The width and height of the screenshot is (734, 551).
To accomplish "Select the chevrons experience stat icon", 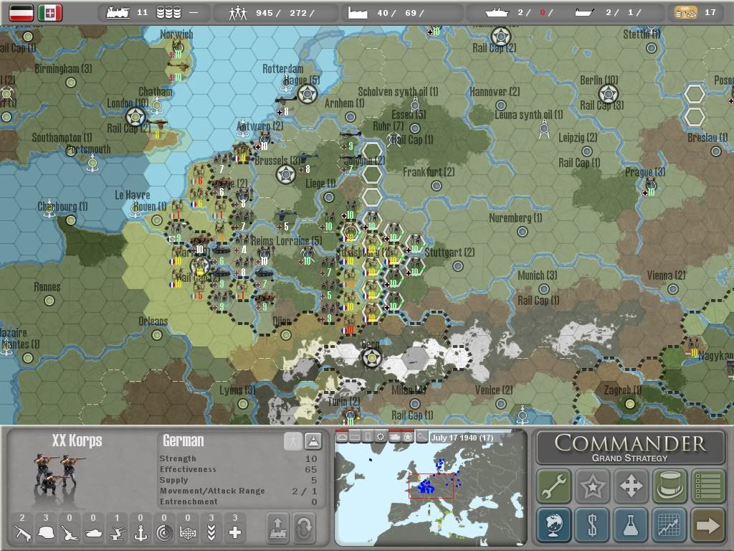I will [211, 527].
